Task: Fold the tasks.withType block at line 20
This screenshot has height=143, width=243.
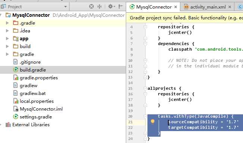Action: pyautogui.click(x=145, y=116)
